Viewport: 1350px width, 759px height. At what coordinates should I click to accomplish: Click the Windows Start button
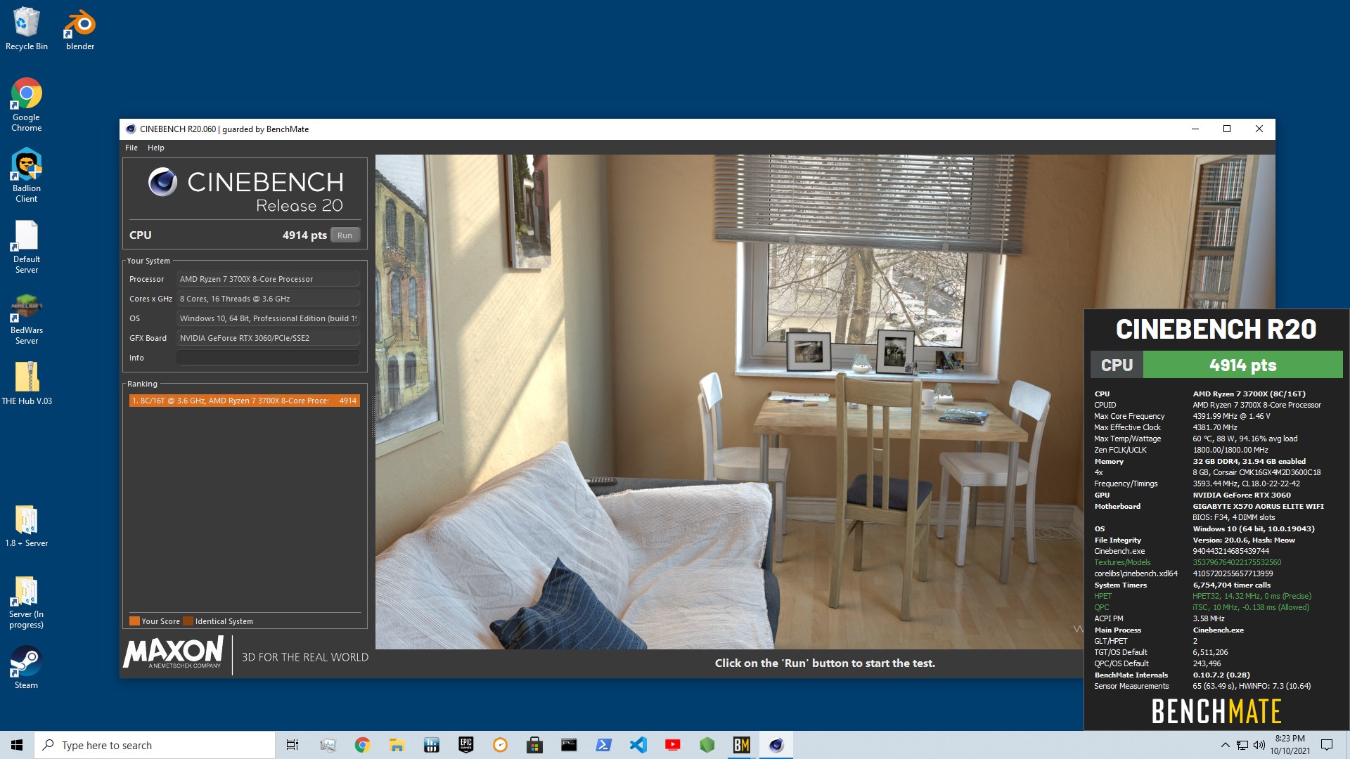click(17, 745)
